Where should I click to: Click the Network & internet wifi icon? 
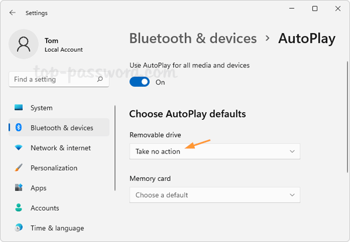tap(19, 148)
